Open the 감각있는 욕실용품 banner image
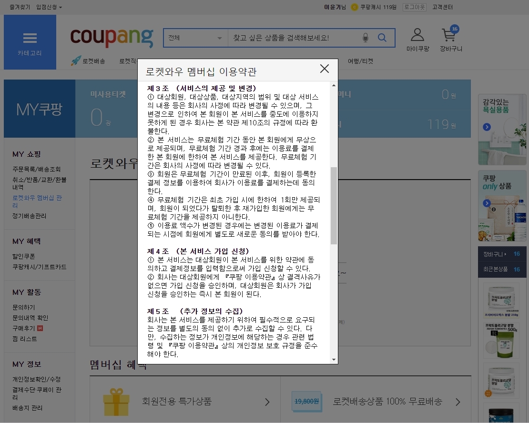 [x=502, y=130]
